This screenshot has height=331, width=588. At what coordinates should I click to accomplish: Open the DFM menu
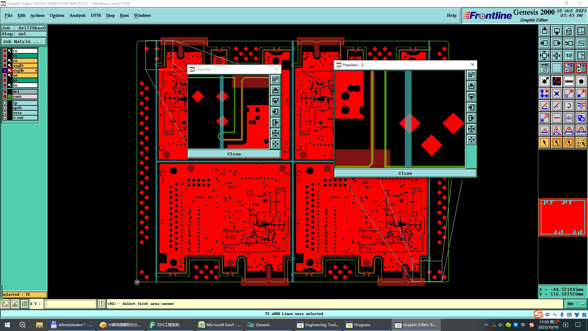click(96, 15)
